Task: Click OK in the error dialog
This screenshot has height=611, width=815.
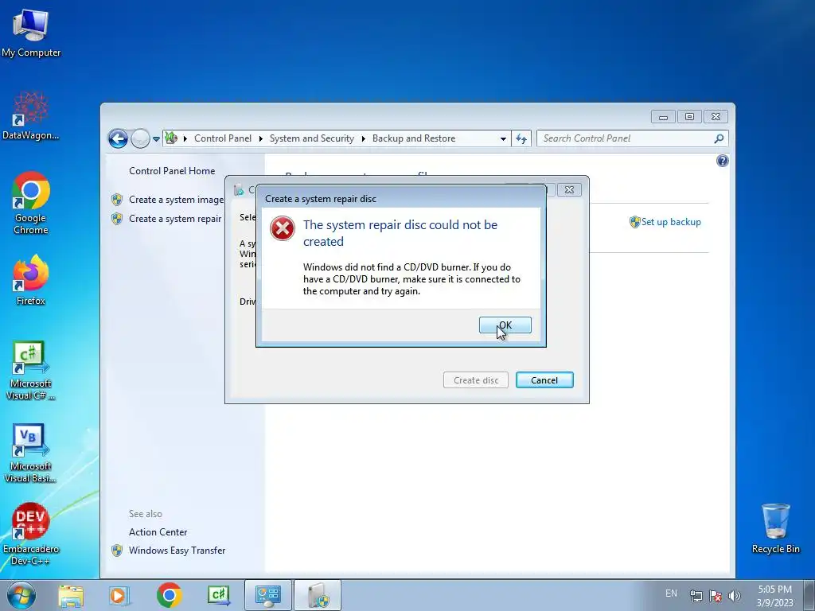Action: pos(505,325)
